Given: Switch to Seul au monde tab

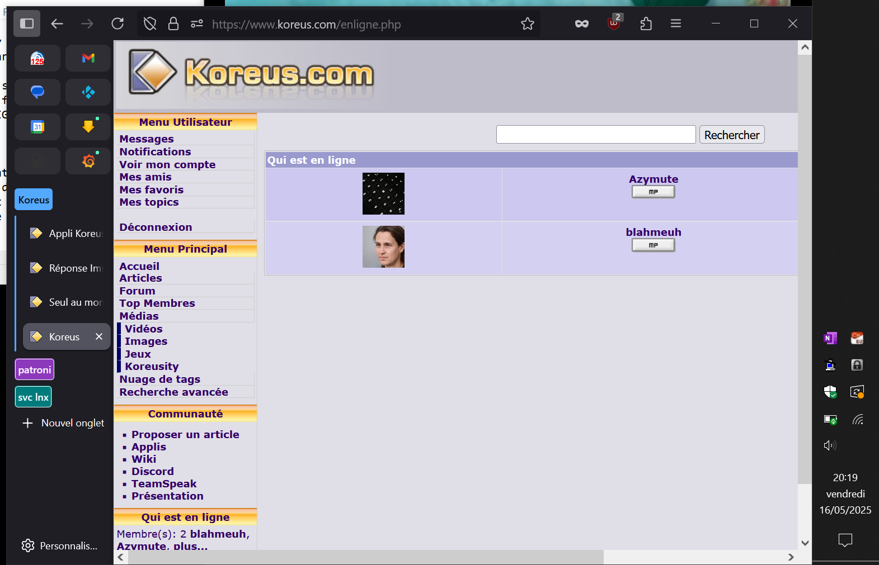Looking at the screenshot, I should tap(67, 302).
